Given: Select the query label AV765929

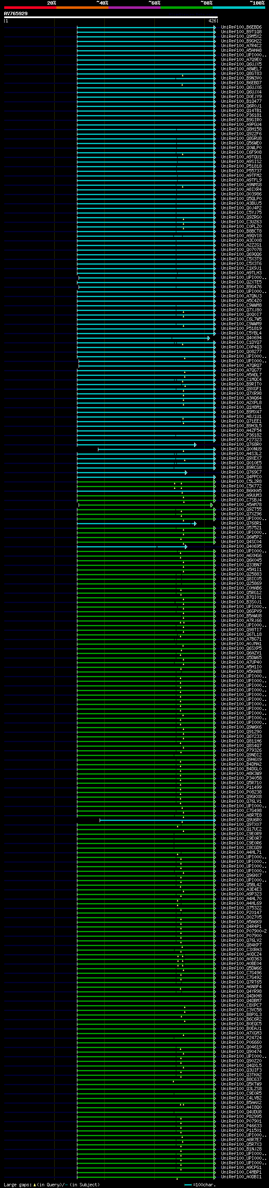Looking at the screenshot, I should (16, 14).
